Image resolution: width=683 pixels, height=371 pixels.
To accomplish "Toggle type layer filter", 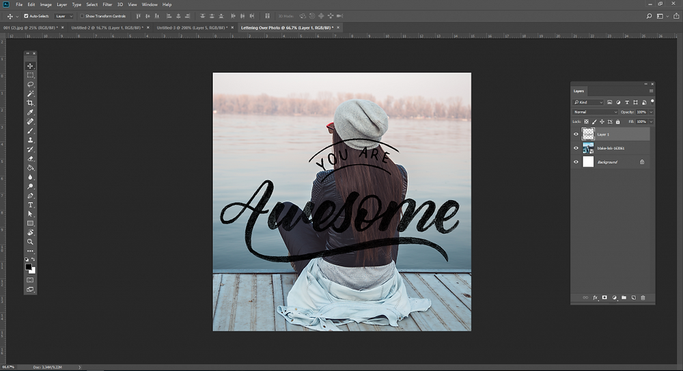I will pyautogui.click(x=627, y=102).
